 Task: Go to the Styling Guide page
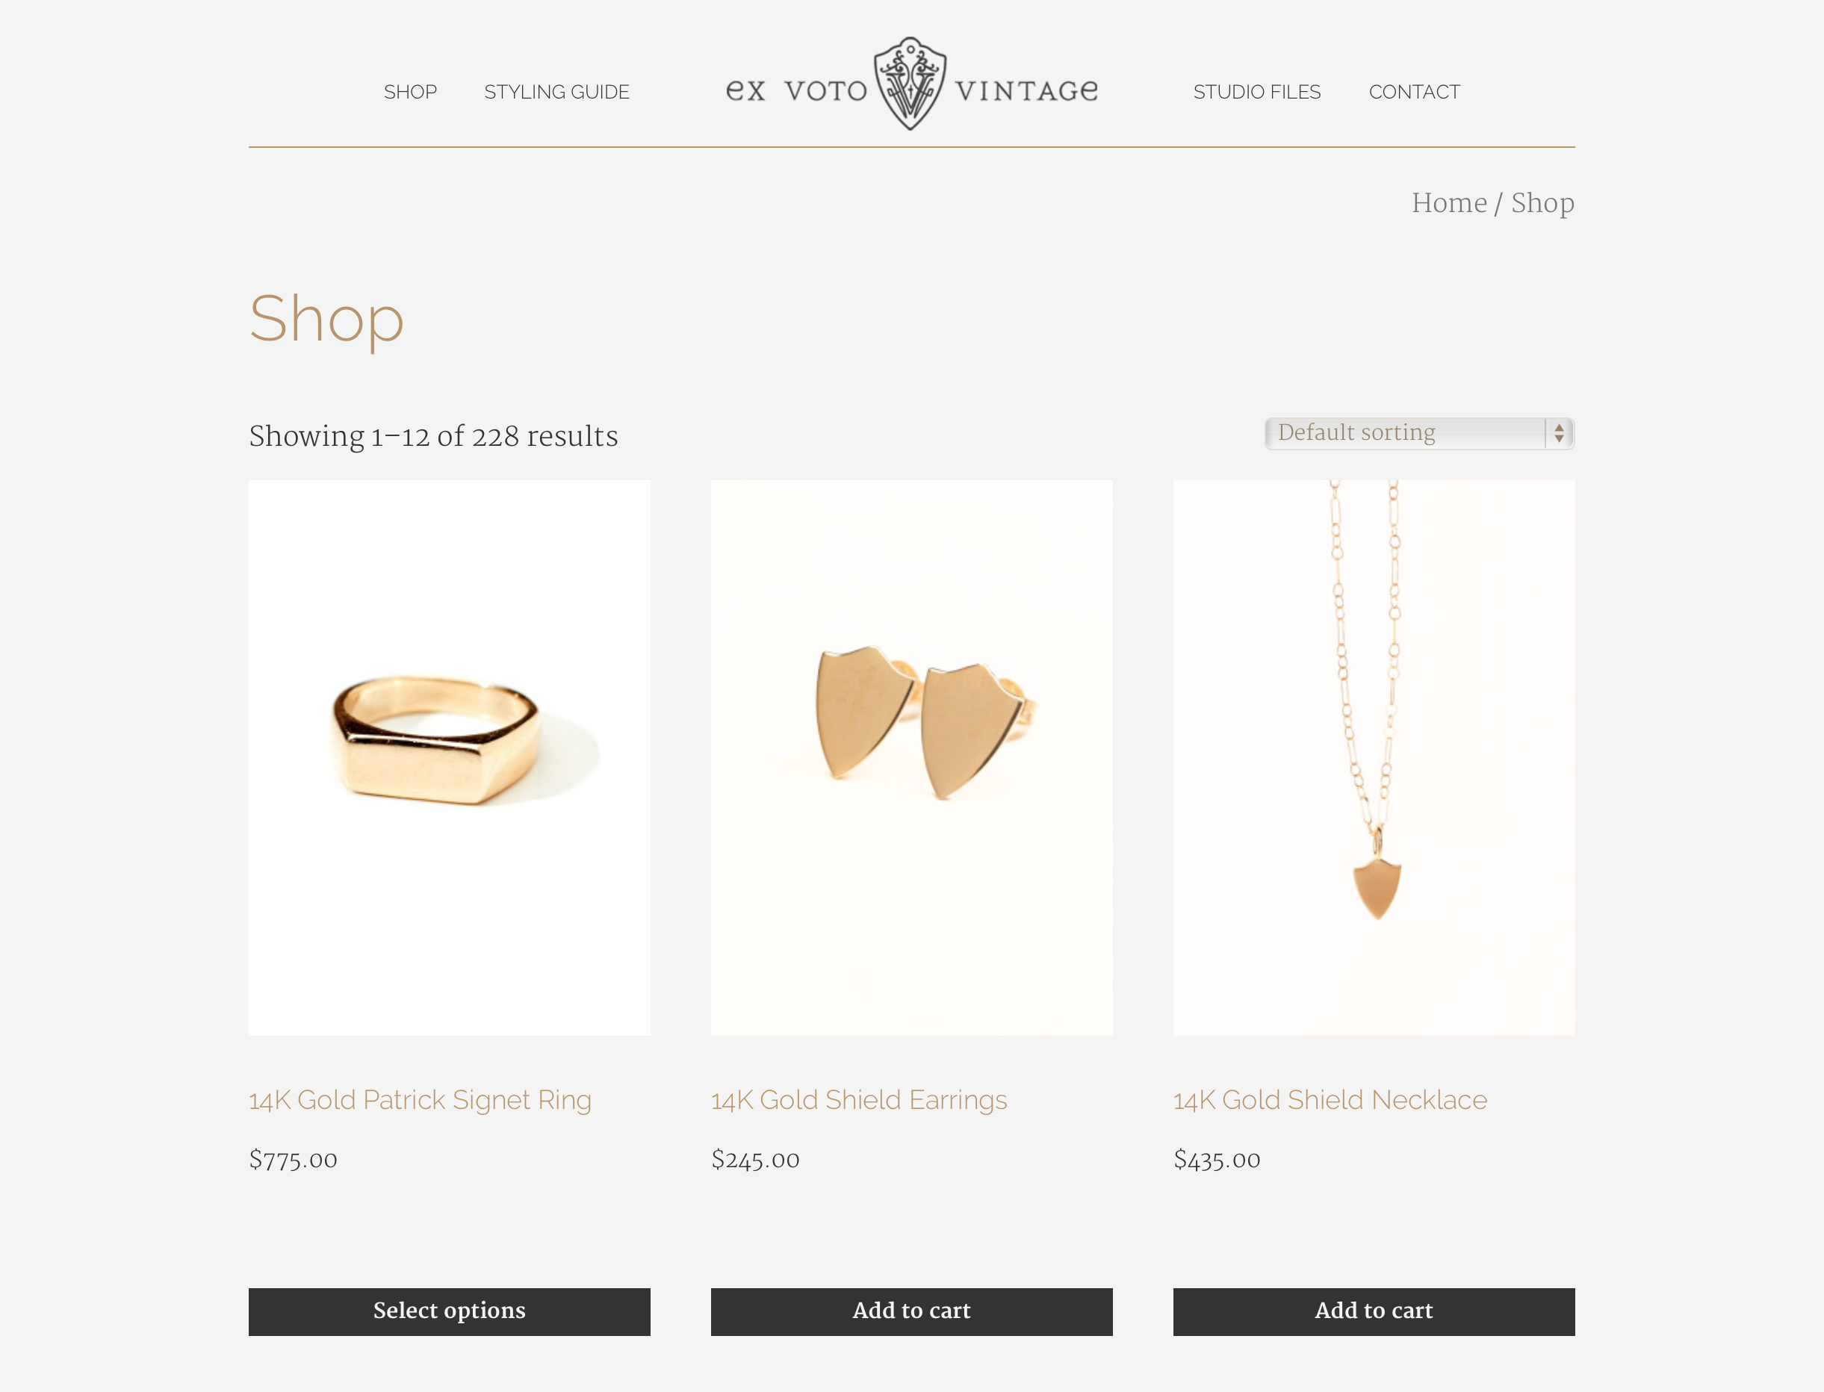pyautogui.click(x=557, y=92)
